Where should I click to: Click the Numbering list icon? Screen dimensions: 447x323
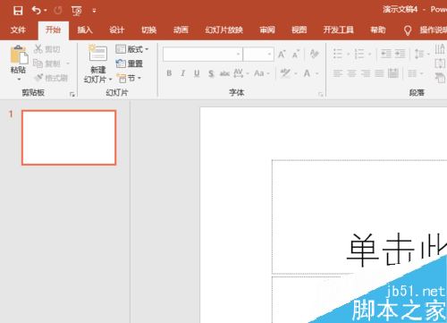[359, 54]
